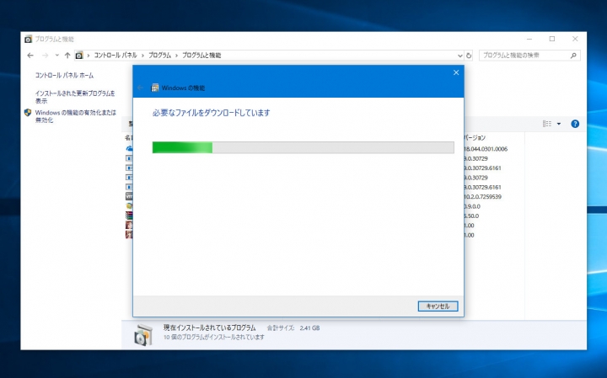Click the 必要なファイルをダウンロードしています heading

(x=211, y=113)
